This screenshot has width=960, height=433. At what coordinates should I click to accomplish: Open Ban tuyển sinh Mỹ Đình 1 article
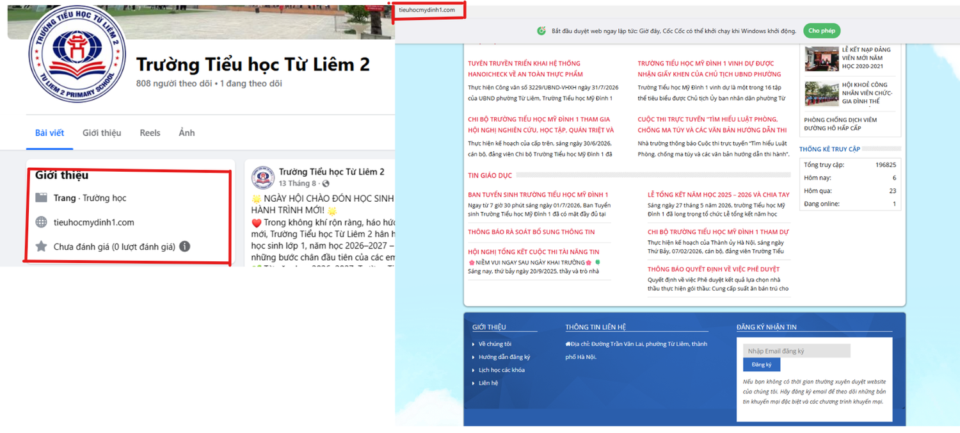(538, 195)
